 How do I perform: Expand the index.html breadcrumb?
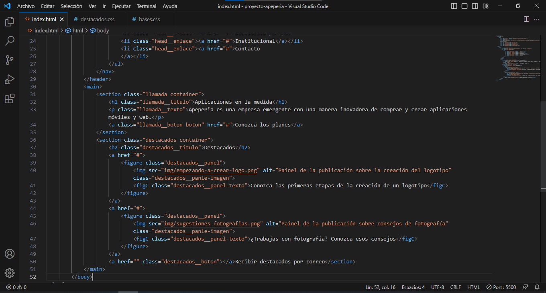[x=43, y=30]
